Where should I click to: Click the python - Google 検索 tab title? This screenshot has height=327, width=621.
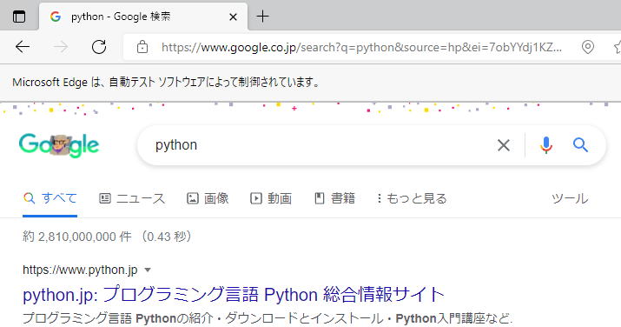click(121, 17)
